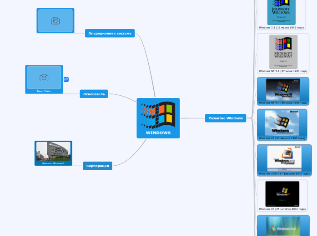
Task: Select the Развитие Windows node
Action: [225, 118]
